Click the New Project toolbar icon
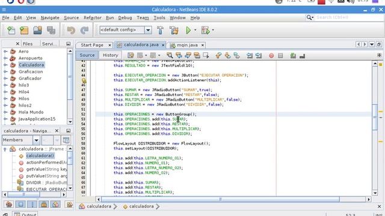The height and width of the screenshot is (216, 385). (x=24, y=30)
